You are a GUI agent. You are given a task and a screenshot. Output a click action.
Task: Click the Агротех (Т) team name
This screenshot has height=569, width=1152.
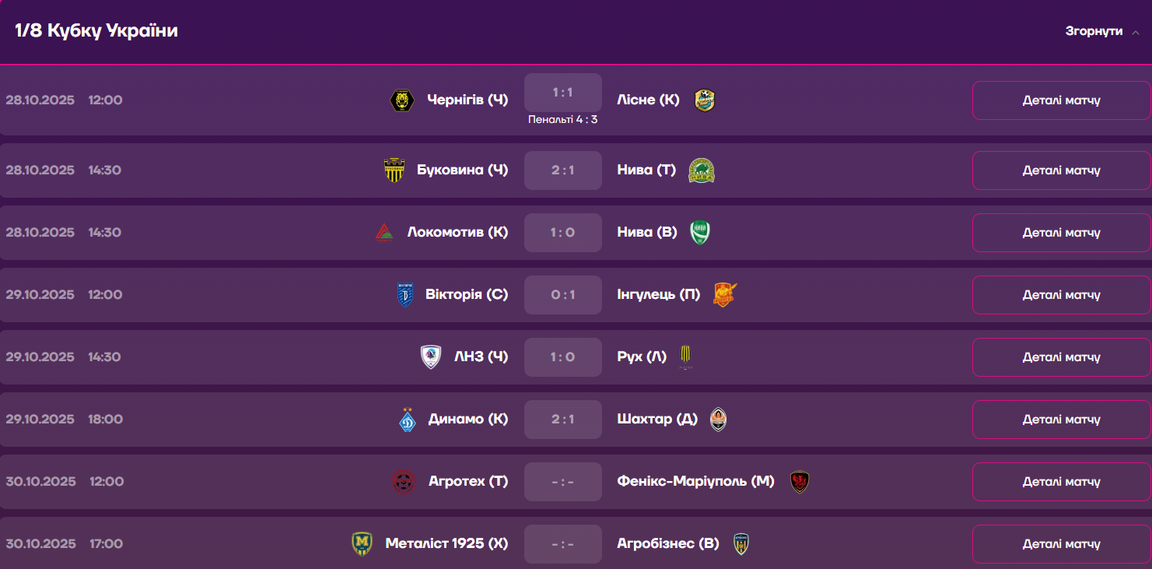[468, 482]
